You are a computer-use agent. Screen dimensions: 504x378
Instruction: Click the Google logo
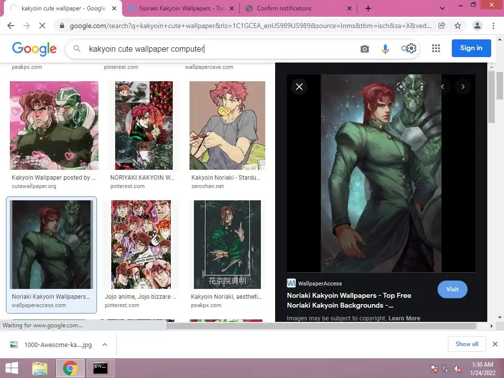pos(34,49)
